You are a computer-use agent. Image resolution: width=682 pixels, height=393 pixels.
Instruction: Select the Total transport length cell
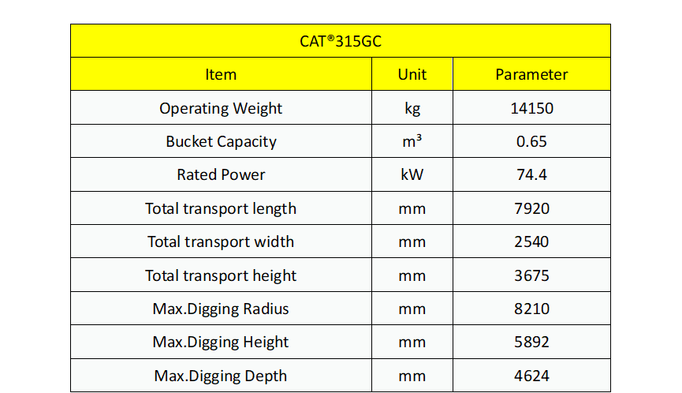tap(221, 208)
